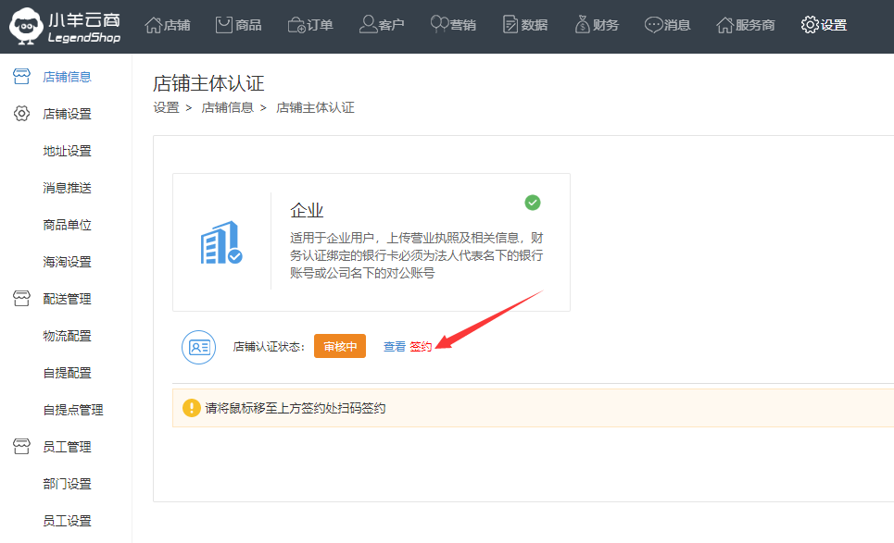Click the 设置 gear icon
Viewport: 894px width, 543px height.
pyautogui.click(x=810, y=25)
